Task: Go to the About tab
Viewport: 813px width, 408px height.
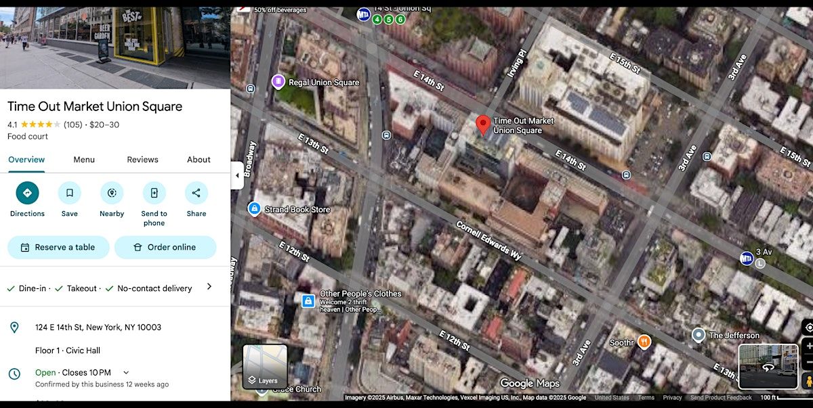Action: tap(199, 160)
